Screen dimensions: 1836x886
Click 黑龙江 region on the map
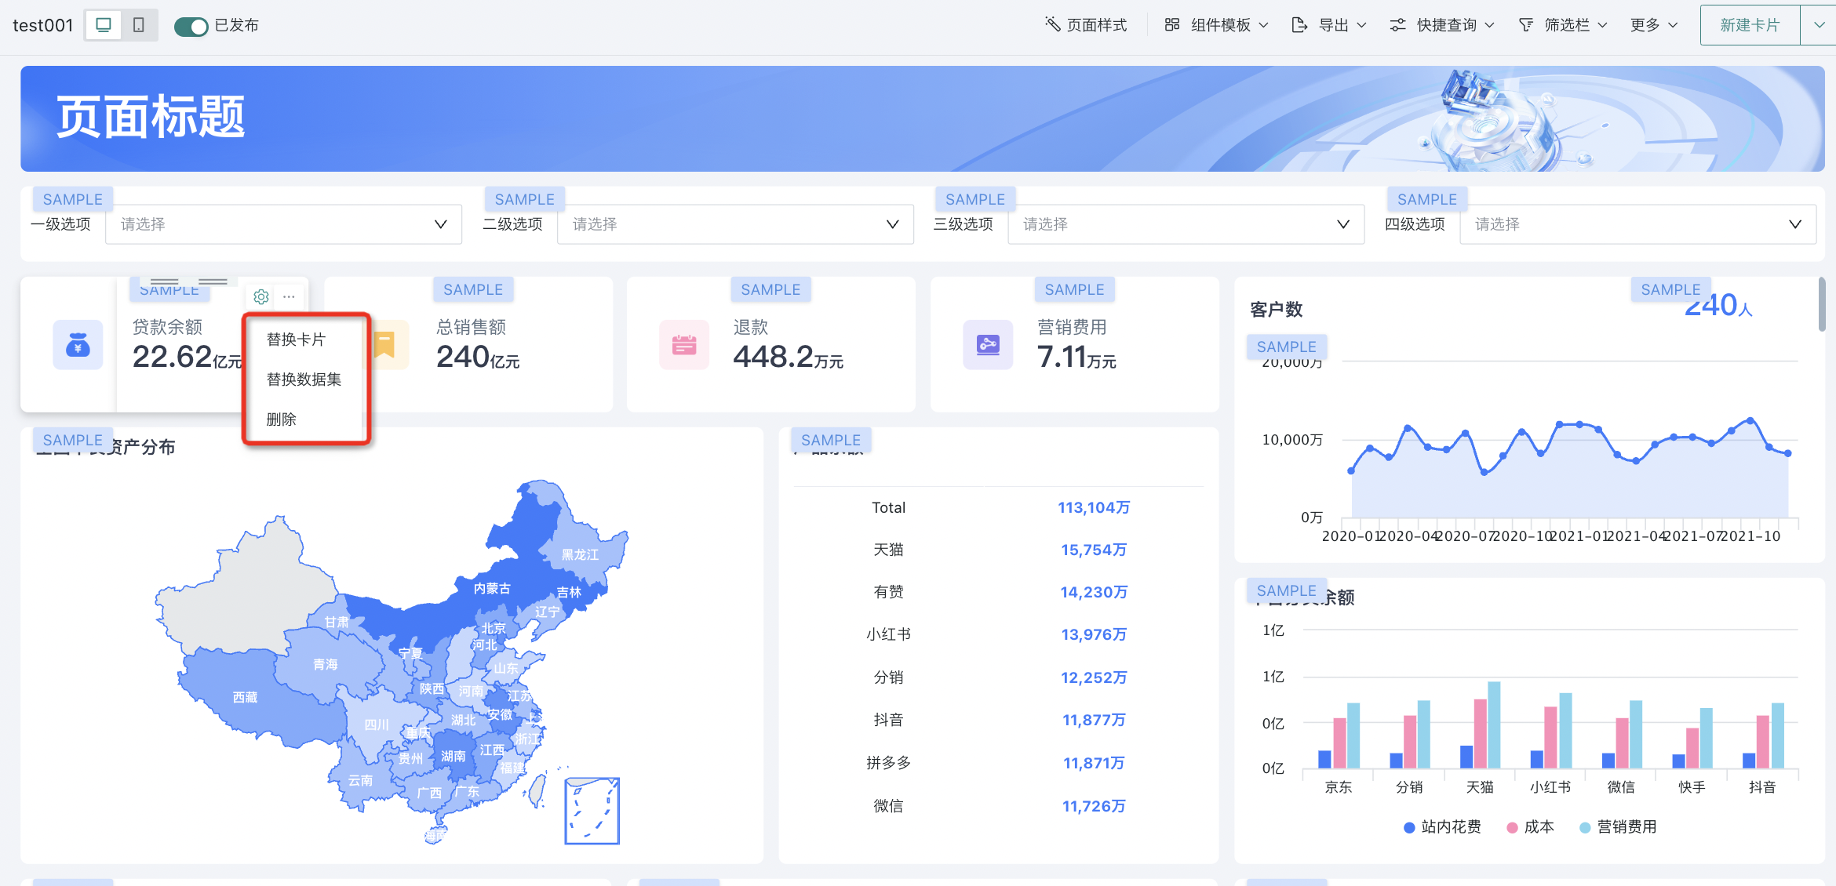580,554
